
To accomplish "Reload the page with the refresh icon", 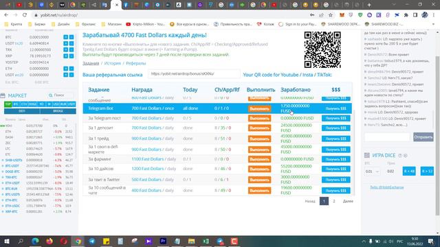I will tap(25, 15).
